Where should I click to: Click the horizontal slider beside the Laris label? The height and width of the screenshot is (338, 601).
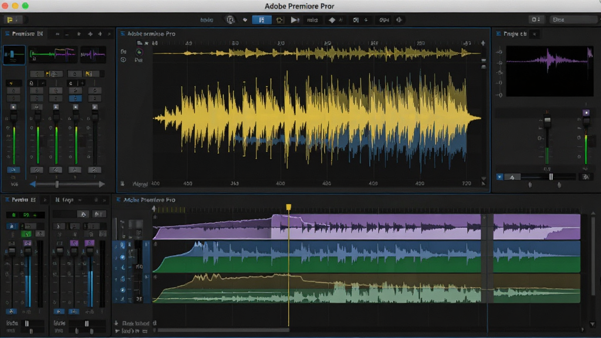(x=87, y=323)
